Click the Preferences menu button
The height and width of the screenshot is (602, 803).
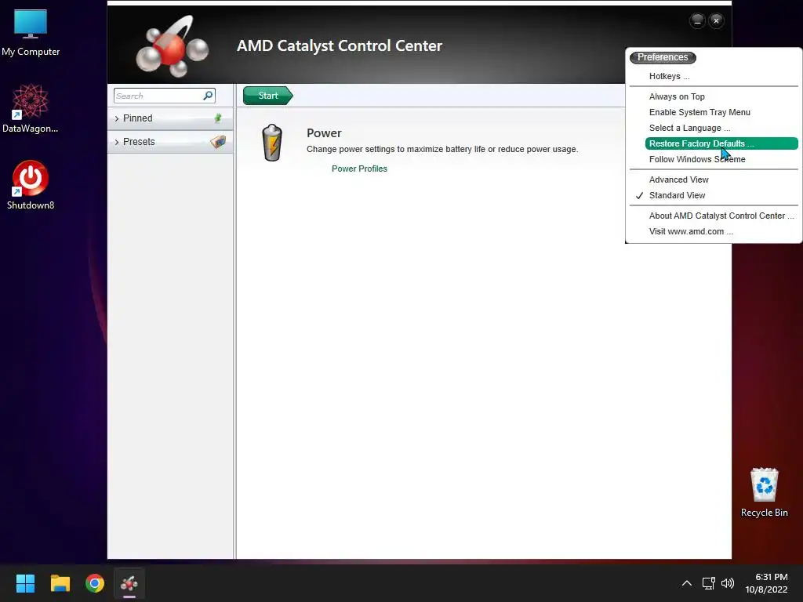pyautogui.click(x=663, y=57)
